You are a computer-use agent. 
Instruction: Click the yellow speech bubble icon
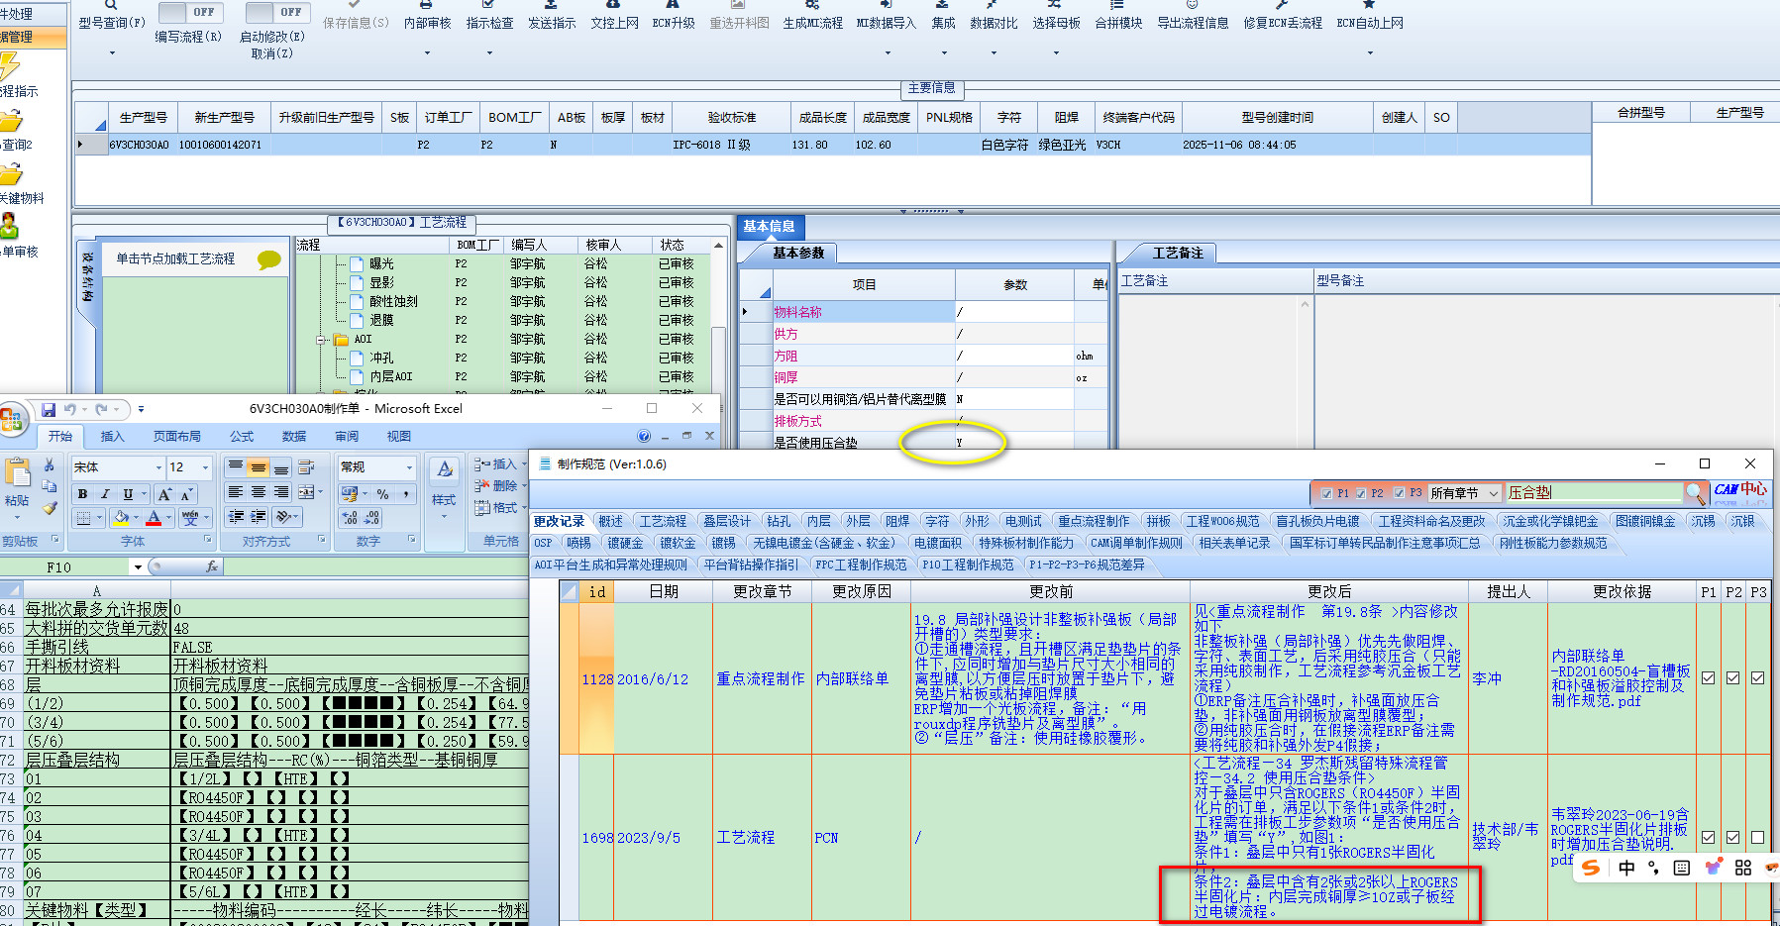click(269, 259)
